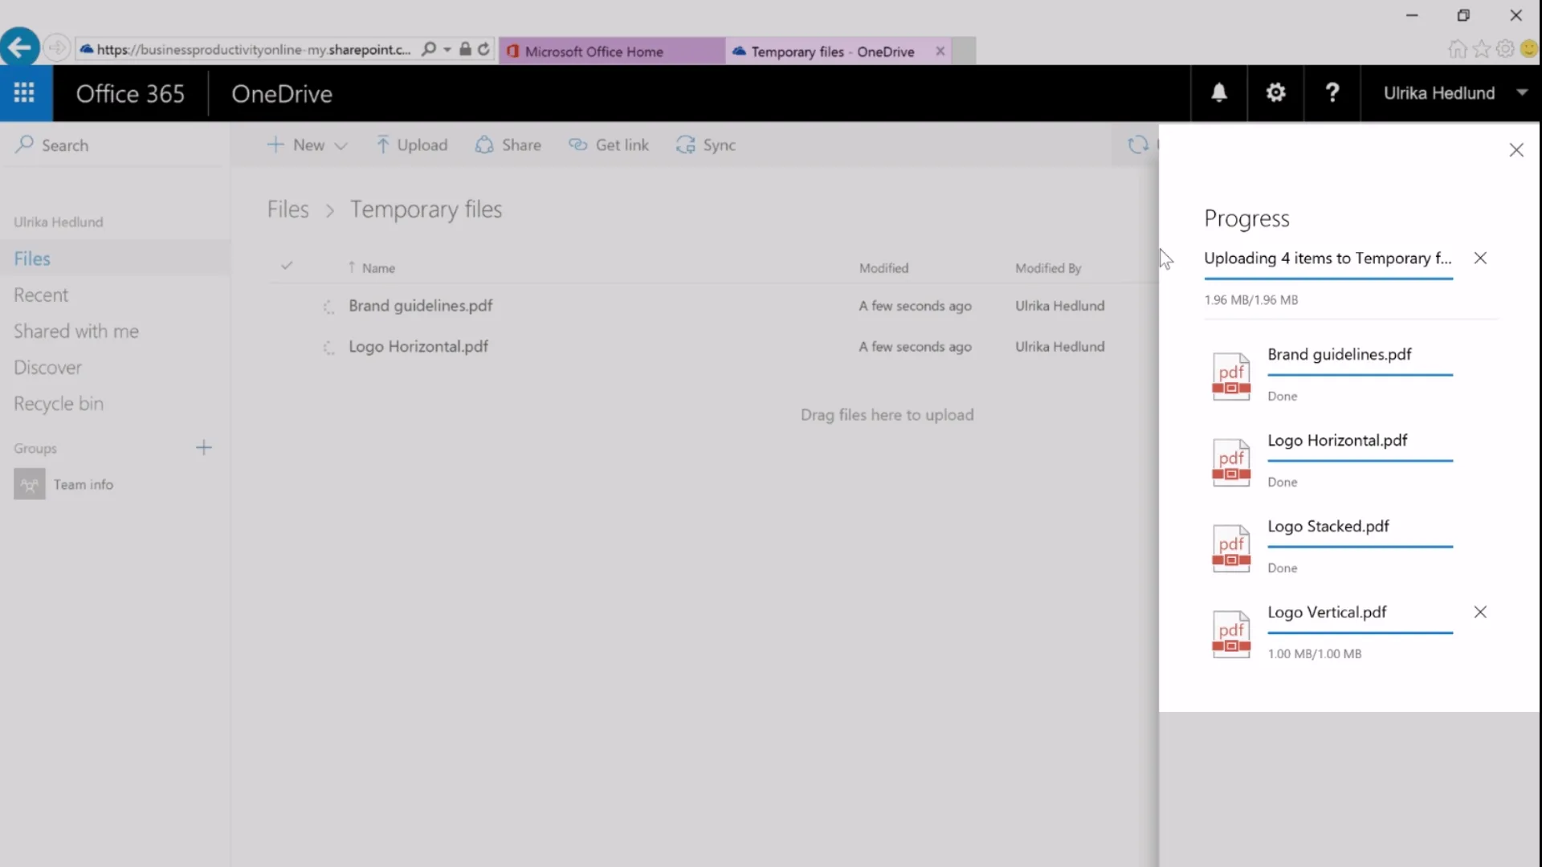This screenshot has height=867, width=1542.
Task: Add a new group with plus icon
Action: click(204, 448)
